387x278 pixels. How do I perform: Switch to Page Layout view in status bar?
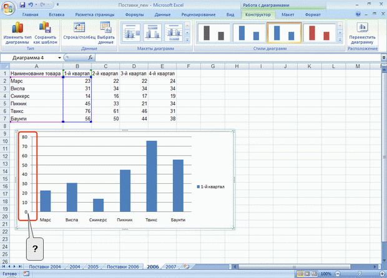pos(307,274)
